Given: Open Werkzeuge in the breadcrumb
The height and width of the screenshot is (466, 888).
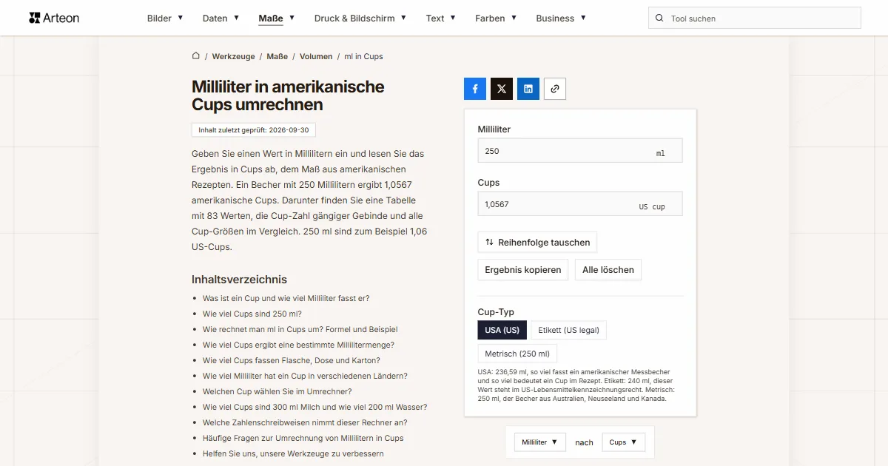Looking at the screenshot, I should (233, 56).
